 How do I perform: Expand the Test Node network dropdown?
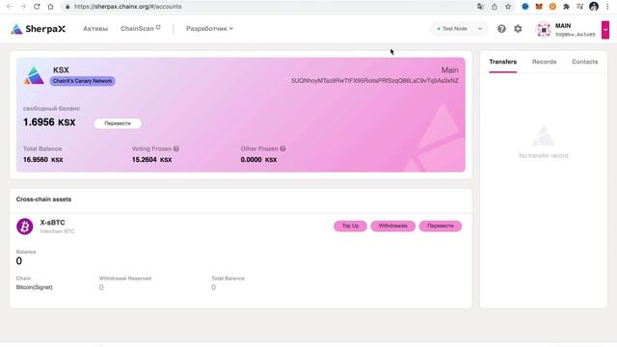tap(459, 29)
